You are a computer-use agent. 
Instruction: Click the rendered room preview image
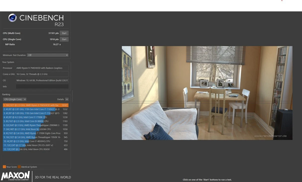207,93
